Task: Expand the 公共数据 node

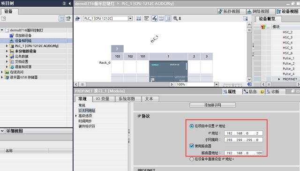Action: click(x=7, y=56)
